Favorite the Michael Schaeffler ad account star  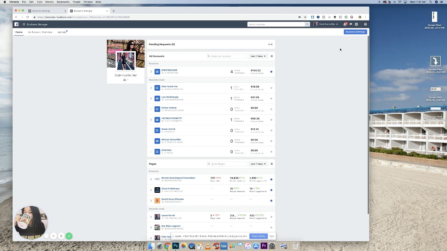click(x=271, y=141)
